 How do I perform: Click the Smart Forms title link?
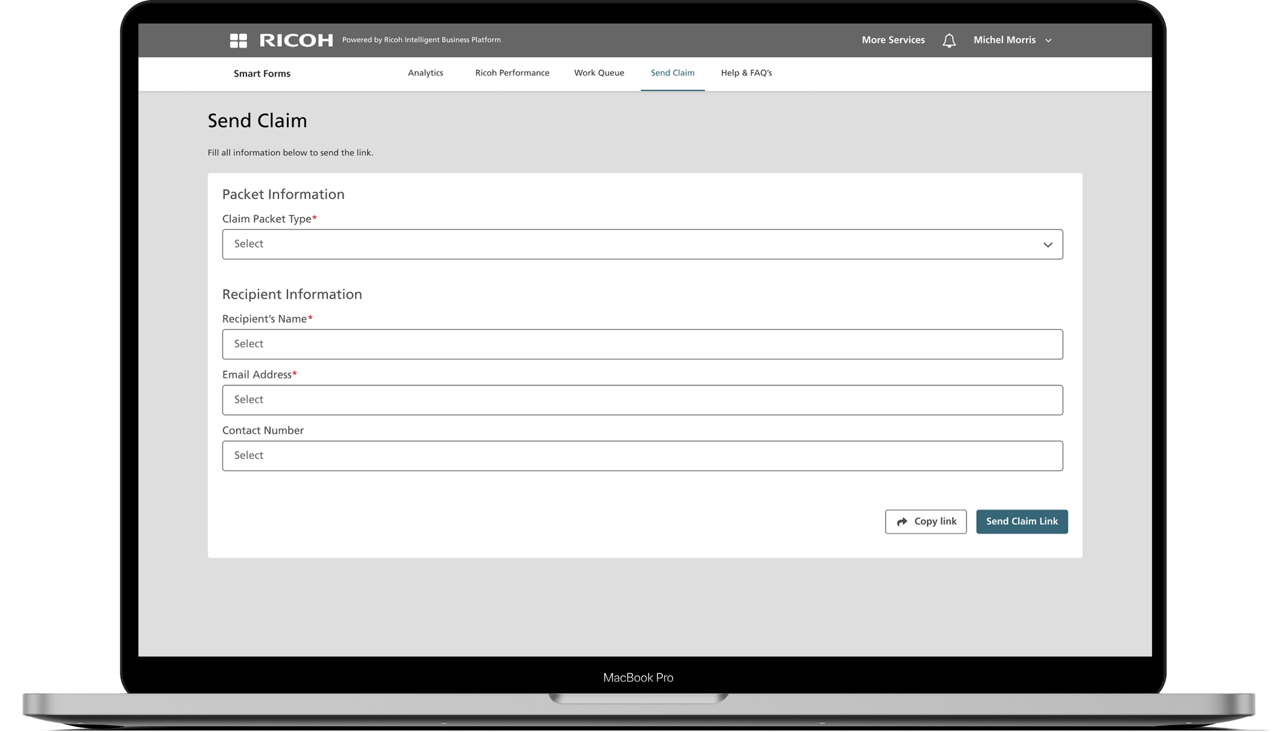[262, 74]
